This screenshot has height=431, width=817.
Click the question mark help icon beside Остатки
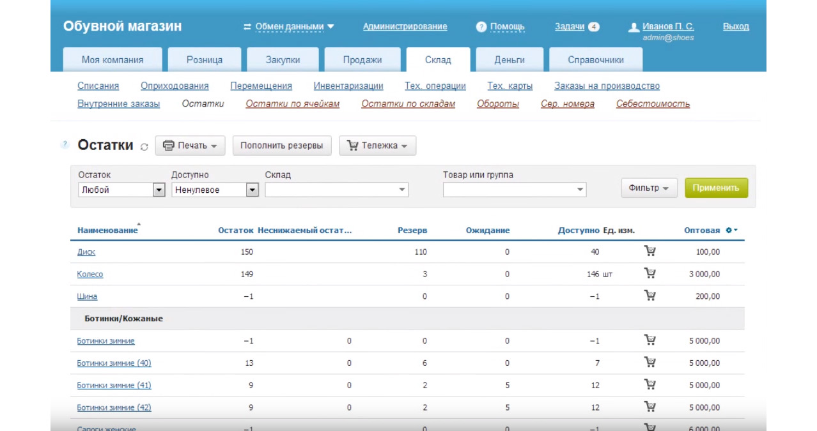click(x=65, y=145)
